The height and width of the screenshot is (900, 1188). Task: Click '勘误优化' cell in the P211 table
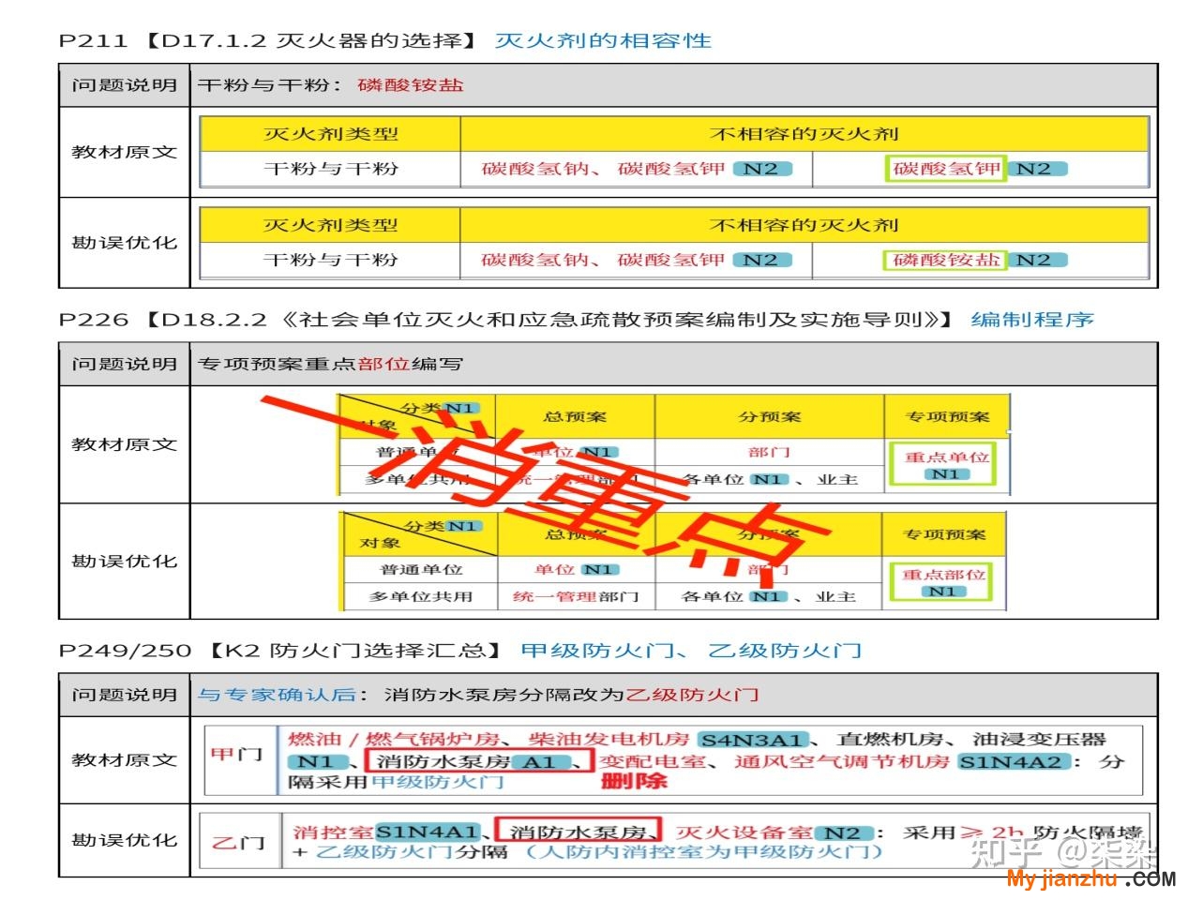[x=125, y=243]
